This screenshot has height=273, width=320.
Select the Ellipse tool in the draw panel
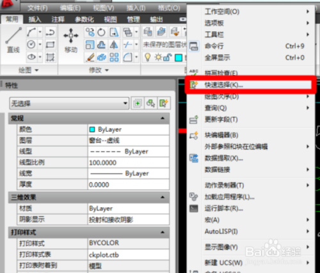pyautogui.click(x=31, y=57)
